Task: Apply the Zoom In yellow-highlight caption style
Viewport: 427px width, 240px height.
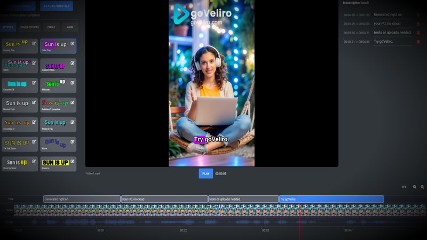Action: click(x=58, y=164)
